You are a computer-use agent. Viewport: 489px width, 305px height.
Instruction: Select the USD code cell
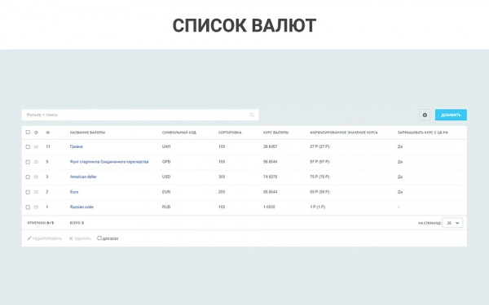point(166,176)
